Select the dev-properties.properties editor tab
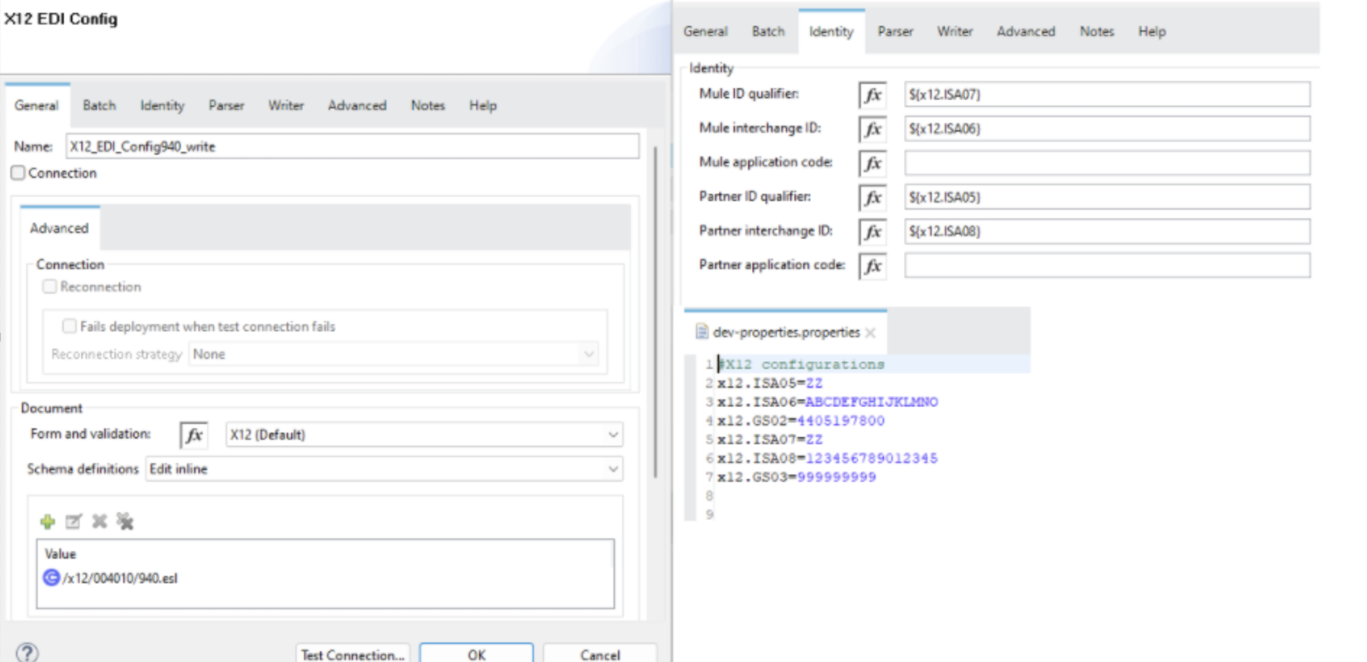 click(x=786, y=332)
